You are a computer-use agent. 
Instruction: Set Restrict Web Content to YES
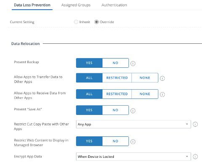89,141
